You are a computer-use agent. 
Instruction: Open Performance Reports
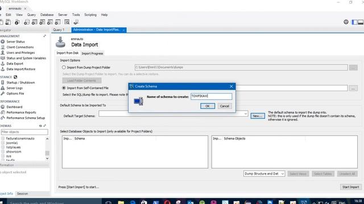coord(22,112)
